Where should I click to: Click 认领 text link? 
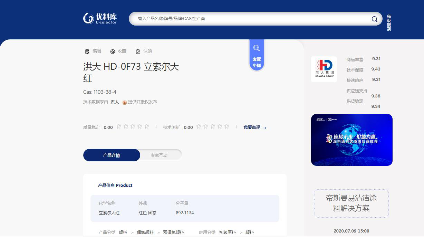pos(147,51)
